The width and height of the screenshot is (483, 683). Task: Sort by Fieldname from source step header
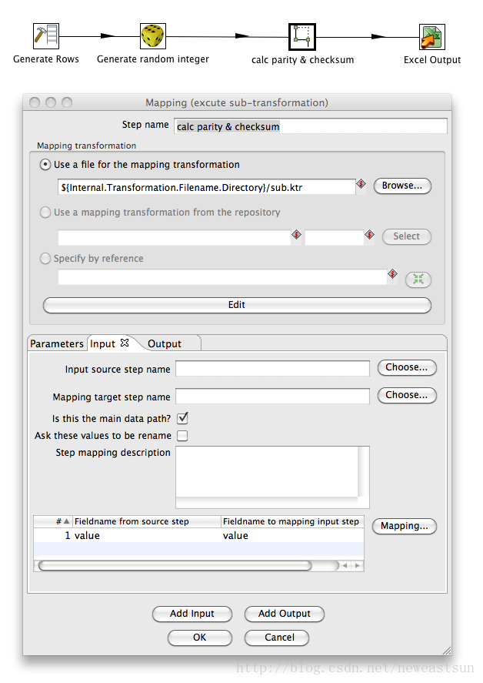(147, 521)
